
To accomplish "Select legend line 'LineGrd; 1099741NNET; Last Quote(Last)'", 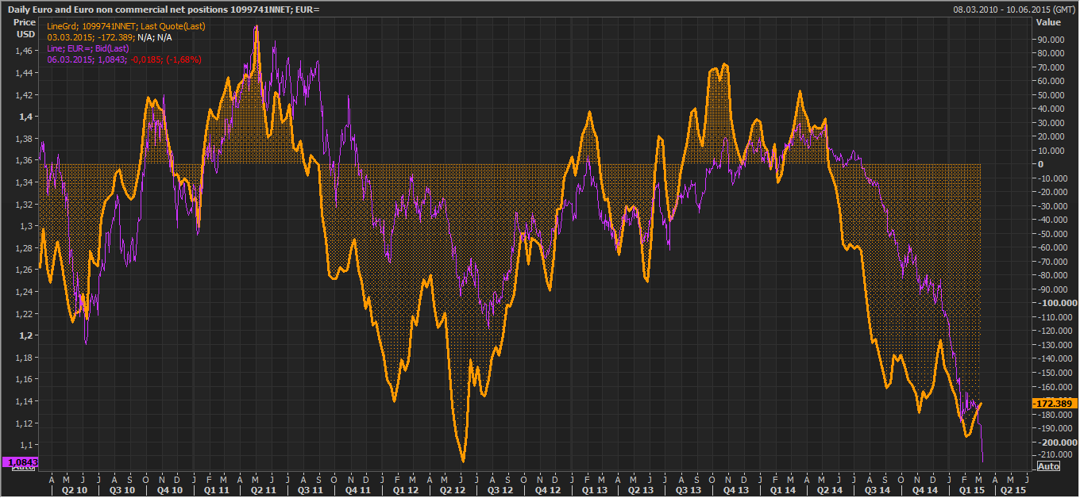I will (126, 26).
